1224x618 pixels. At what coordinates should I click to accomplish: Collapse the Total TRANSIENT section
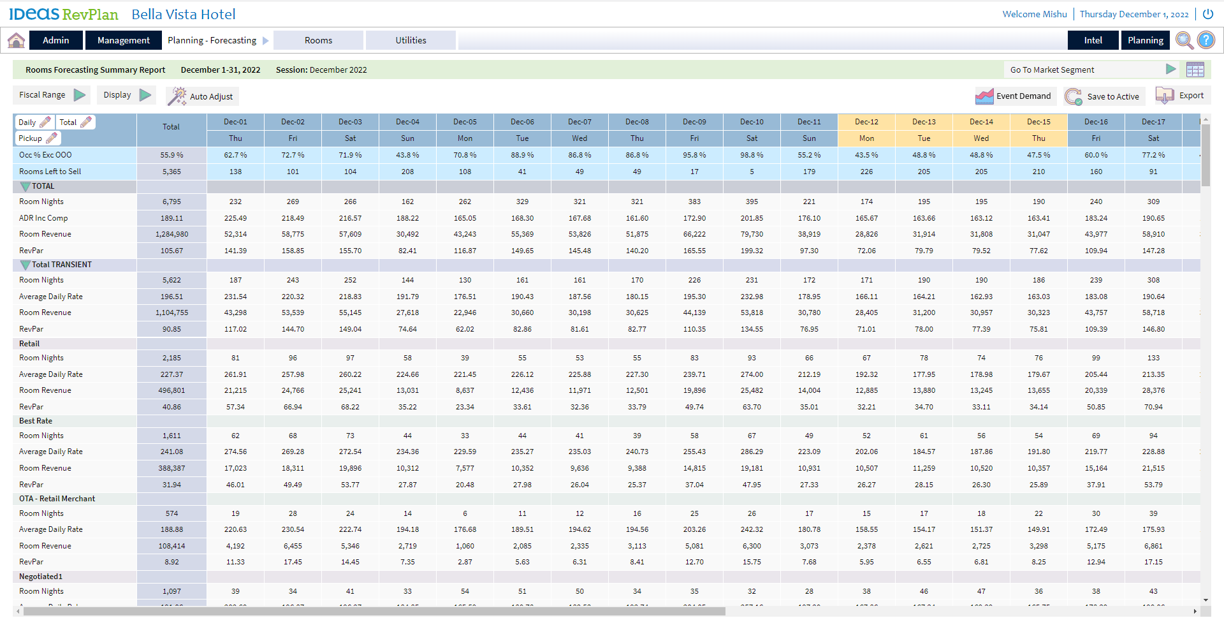(25, 265)
